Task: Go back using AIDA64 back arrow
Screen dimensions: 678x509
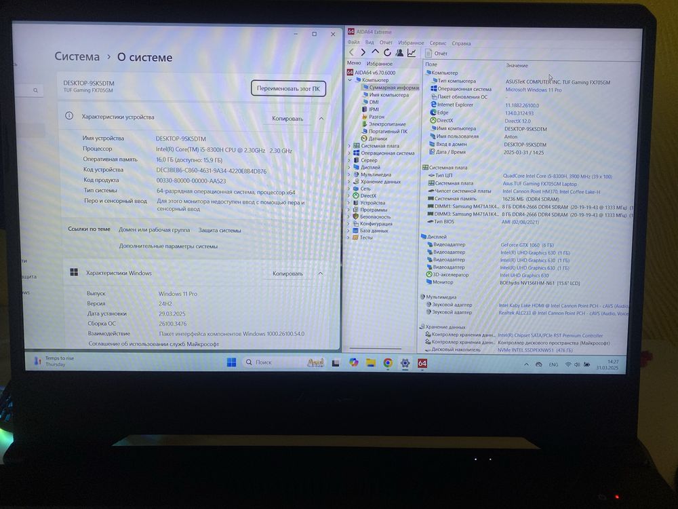Action: [x=351, y=52]
